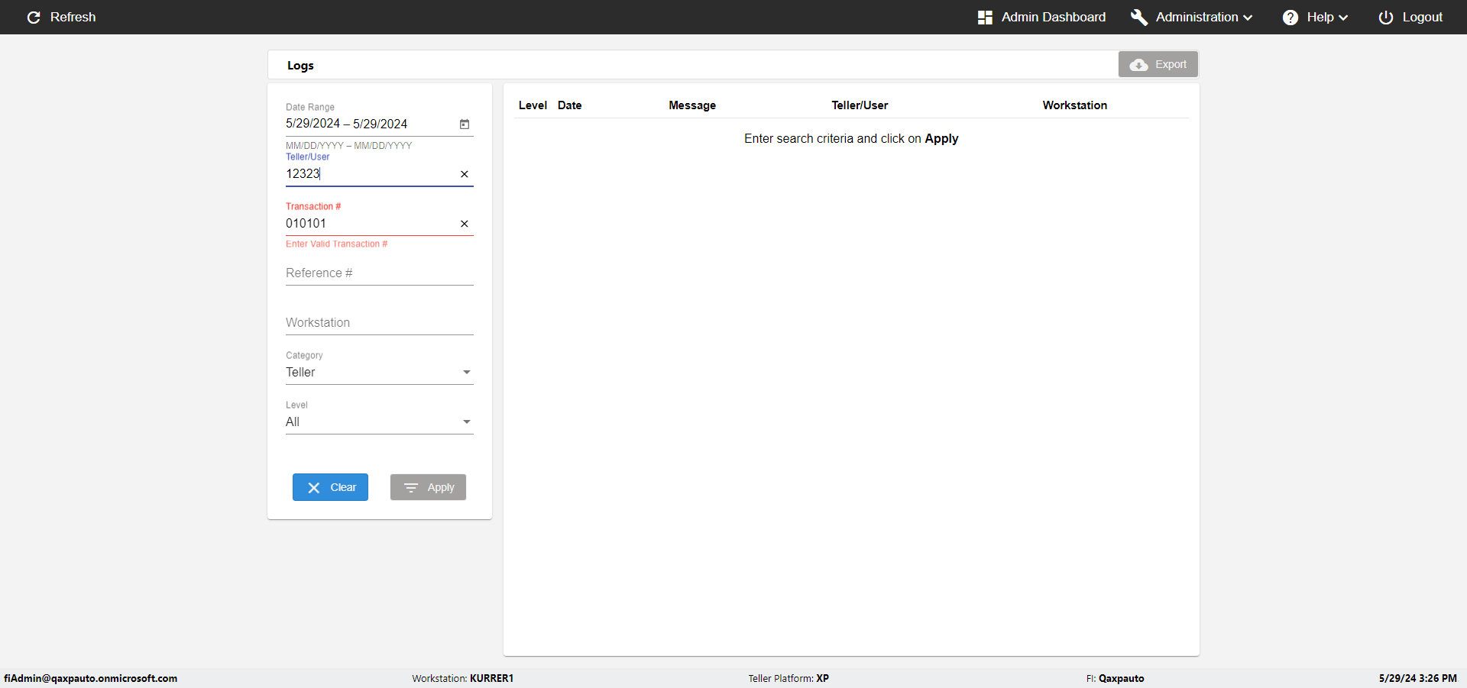Clear the Teller/User field with its X
This screenshot has width=1467, height=688.
[465, 174]
